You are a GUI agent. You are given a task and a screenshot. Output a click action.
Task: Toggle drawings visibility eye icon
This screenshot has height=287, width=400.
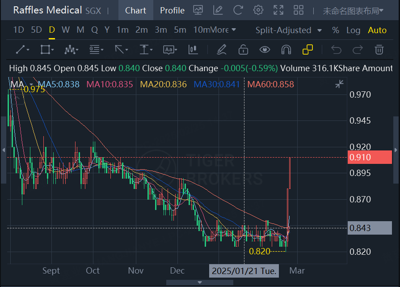[265, 50]
